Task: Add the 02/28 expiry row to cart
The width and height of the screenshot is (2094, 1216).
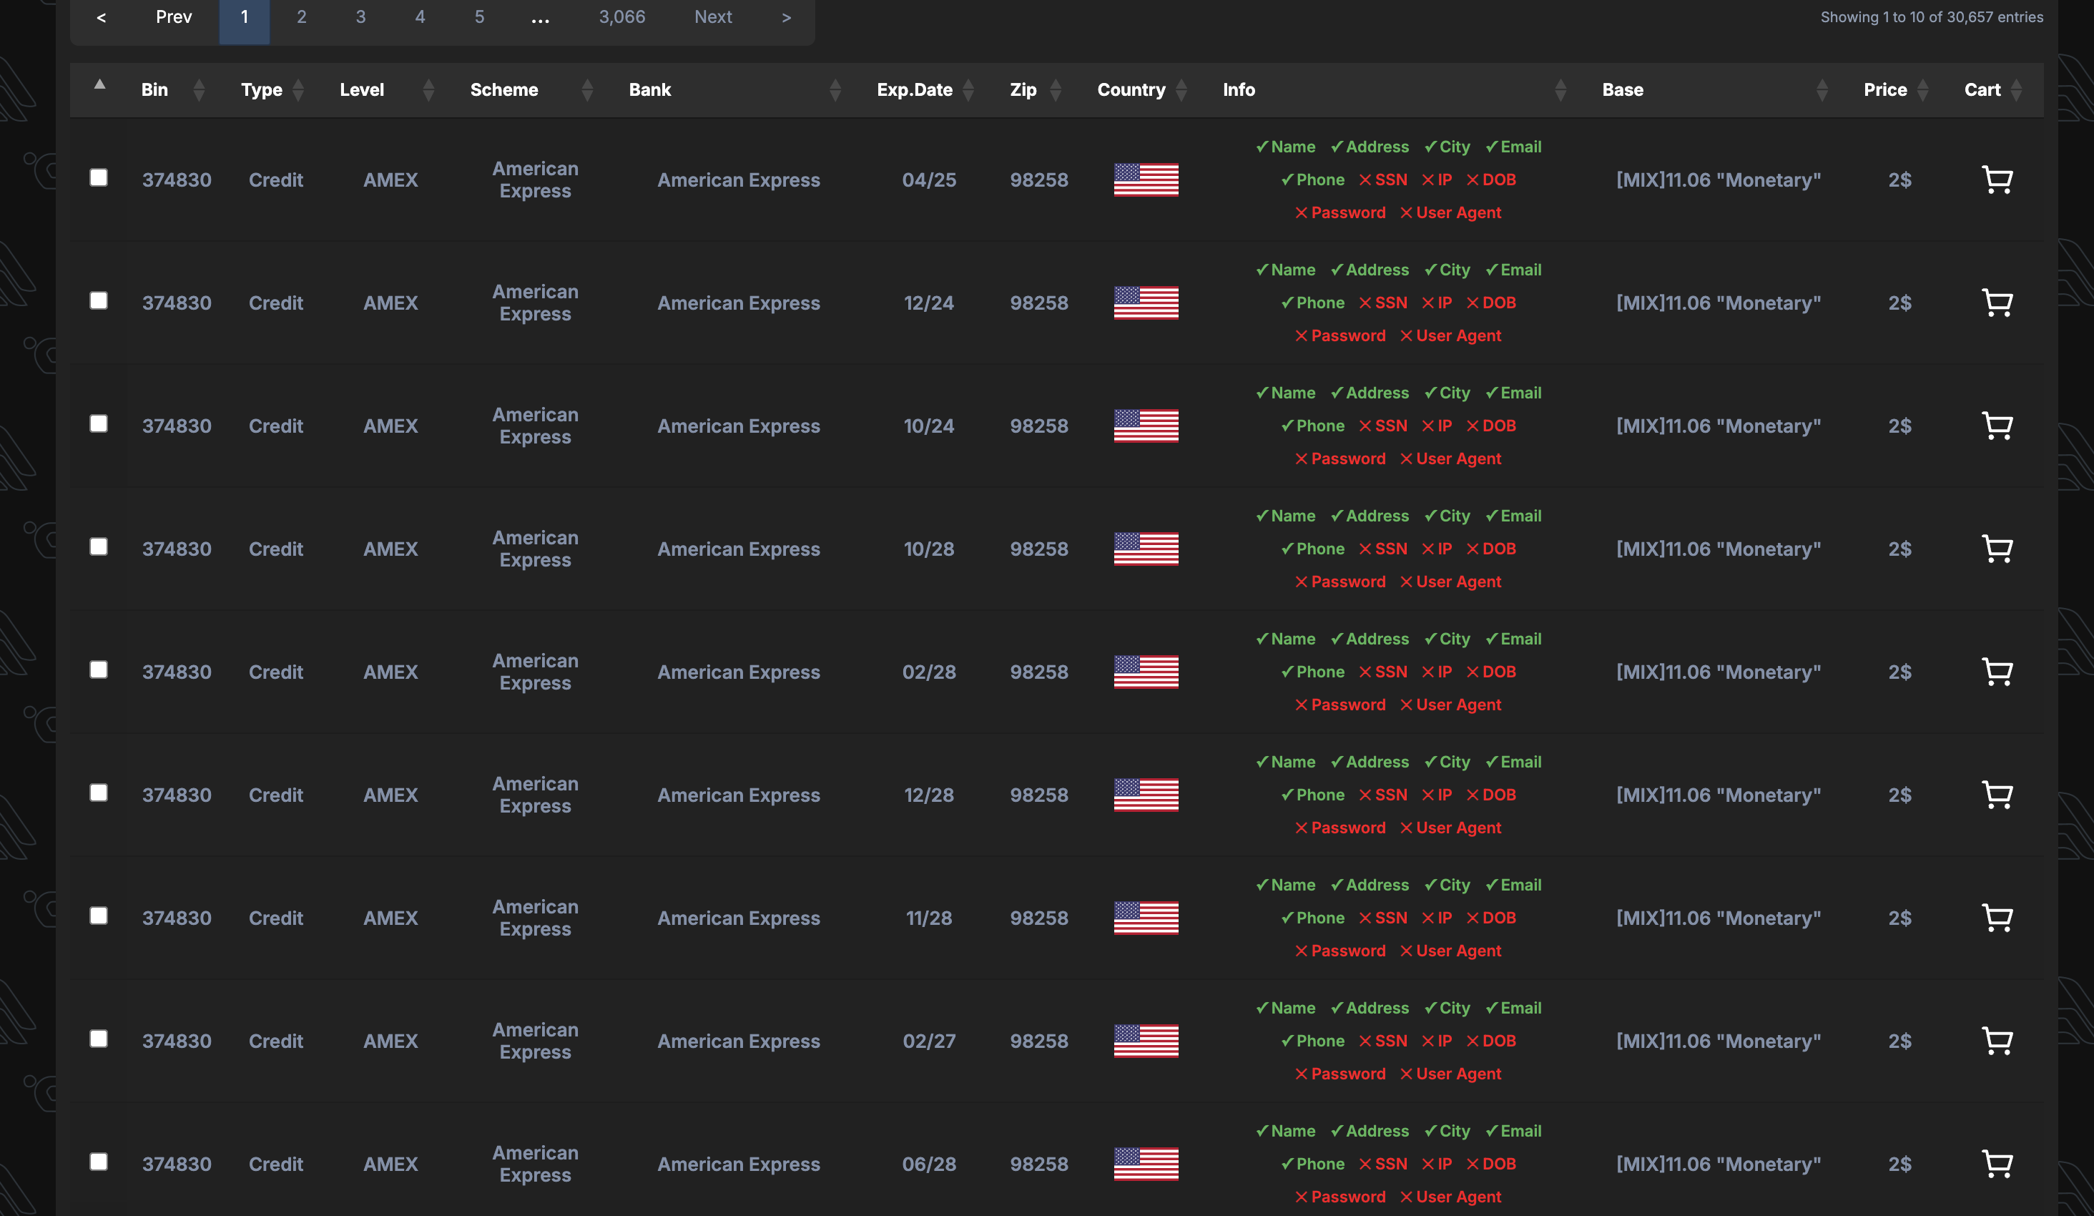Action: (x=1997, y=672)
